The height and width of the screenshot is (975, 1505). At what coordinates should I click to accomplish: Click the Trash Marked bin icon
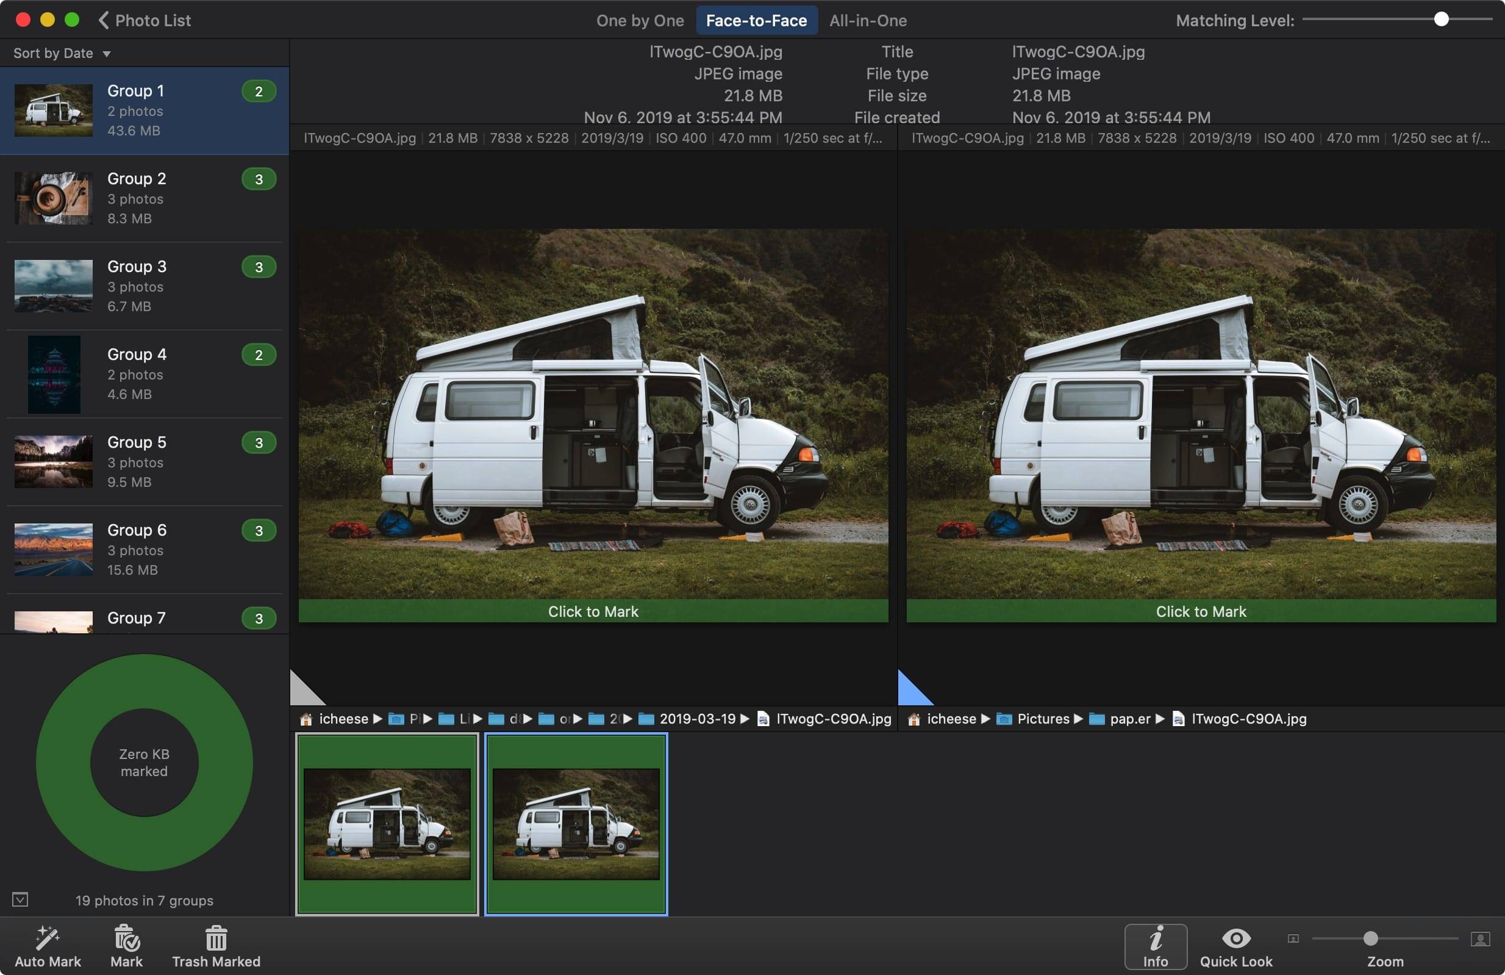(216, 938)
